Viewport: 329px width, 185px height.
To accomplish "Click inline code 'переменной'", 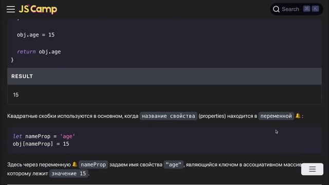I will pos(276,116).
